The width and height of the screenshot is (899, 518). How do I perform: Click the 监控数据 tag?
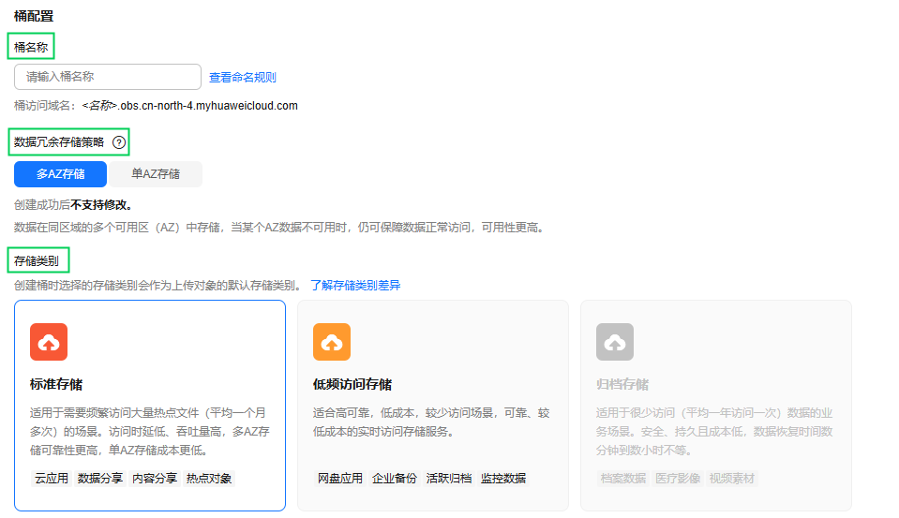pos(502,479)
